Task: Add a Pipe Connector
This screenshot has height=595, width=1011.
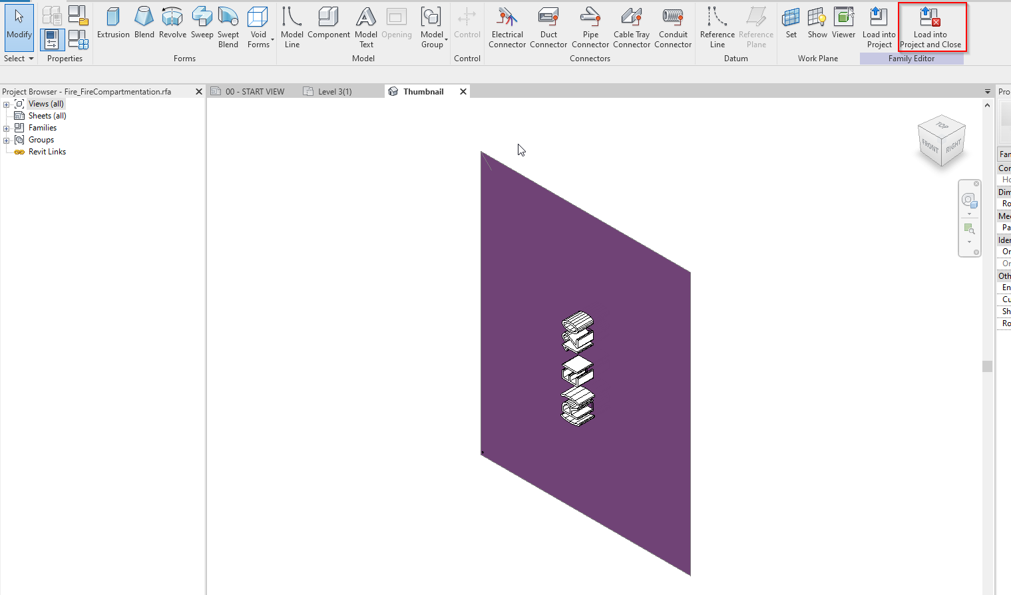Action: coord(590,27)
